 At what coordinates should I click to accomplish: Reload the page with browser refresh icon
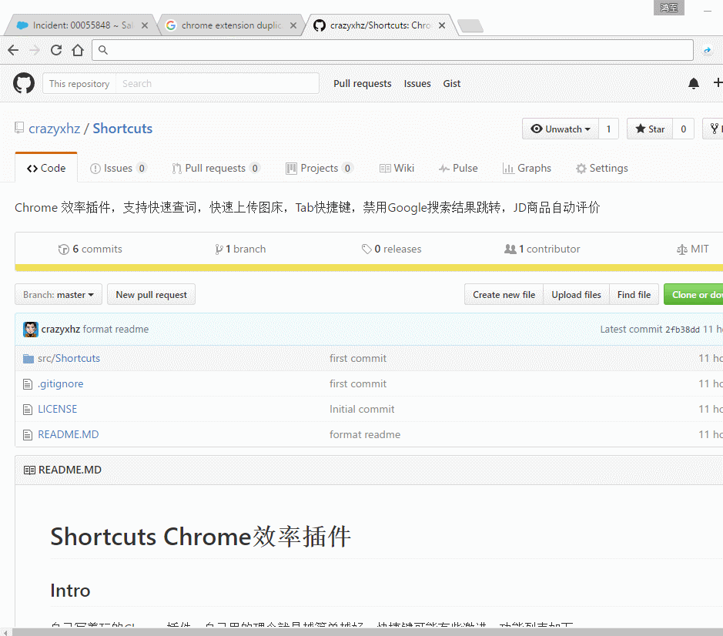click(x=56, y=50)
